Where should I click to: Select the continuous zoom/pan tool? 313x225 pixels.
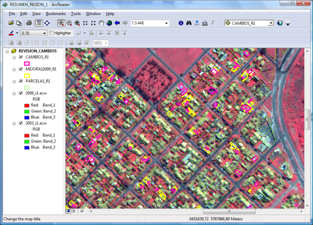click(x=77, y=23)
